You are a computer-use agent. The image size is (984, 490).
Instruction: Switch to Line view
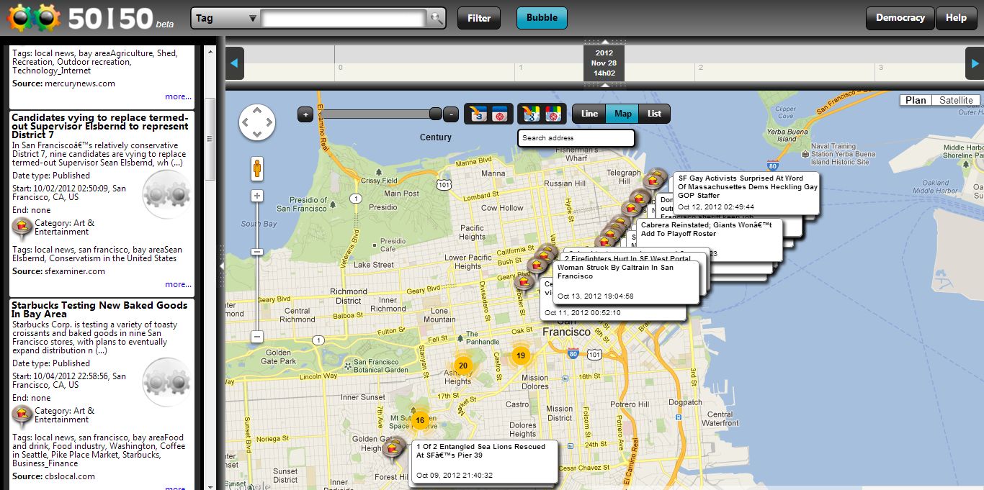pyautogui.click(x=589, y=114)
